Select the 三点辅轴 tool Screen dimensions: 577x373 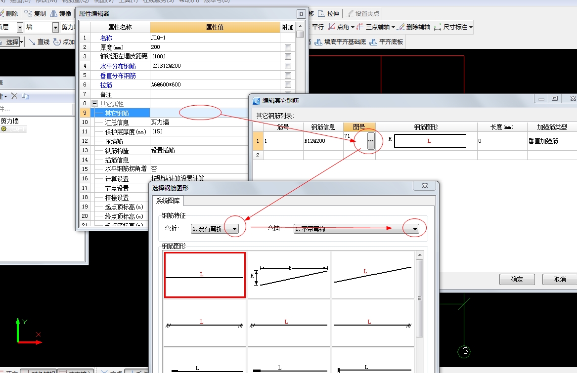373,27
